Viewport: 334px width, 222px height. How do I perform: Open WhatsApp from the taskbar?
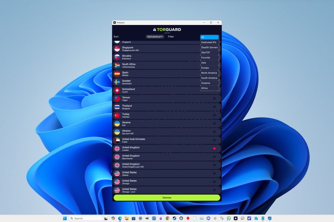pos(229,218)
